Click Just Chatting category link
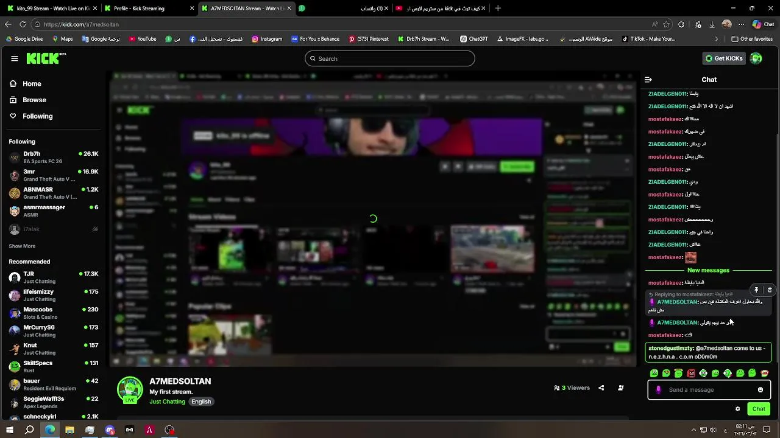Screen dimensions: 780x438 coord(167,401)
